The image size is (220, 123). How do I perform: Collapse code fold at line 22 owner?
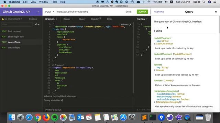pyautogui.click(x=51, y=81)
